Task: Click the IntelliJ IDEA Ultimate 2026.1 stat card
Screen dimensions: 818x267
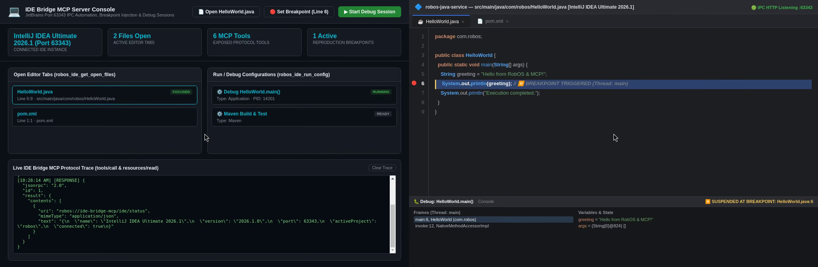Action: click(x=55, y=42)
